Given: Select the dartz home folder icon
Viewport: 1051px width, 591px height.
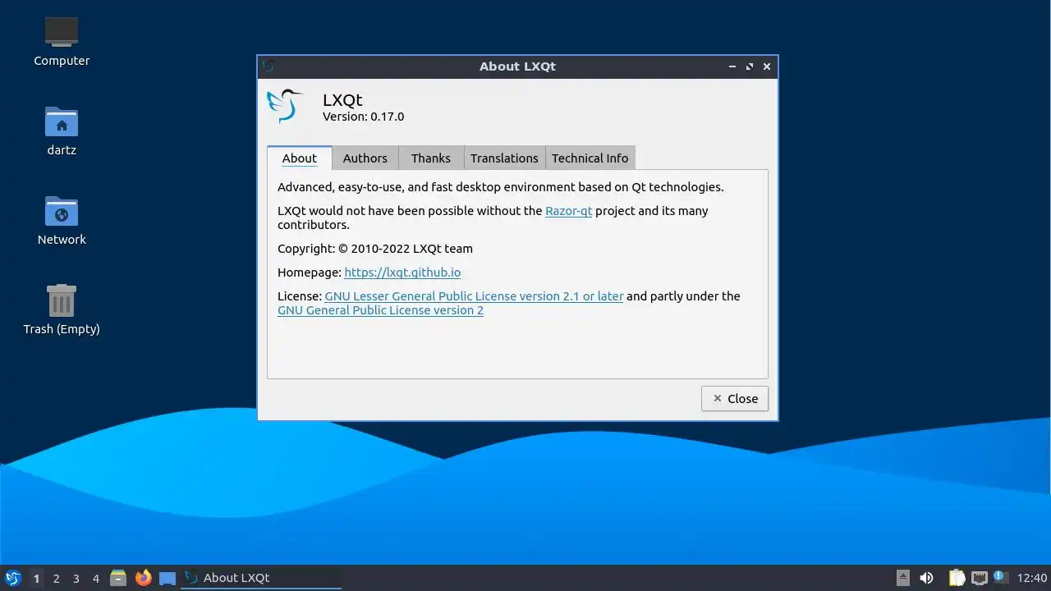Looking at the screenshot, I should point(62,131).
